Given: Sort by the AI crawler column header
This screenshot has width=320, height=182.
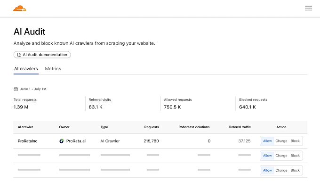Looking at the screenshot, I should tap(25, 127).
